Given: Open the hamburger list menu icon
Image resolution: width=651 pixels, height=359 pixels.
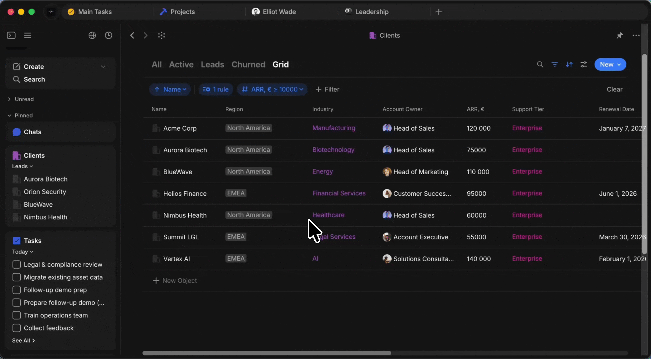Looking at the screenshot, I should (x=28, y=35).
